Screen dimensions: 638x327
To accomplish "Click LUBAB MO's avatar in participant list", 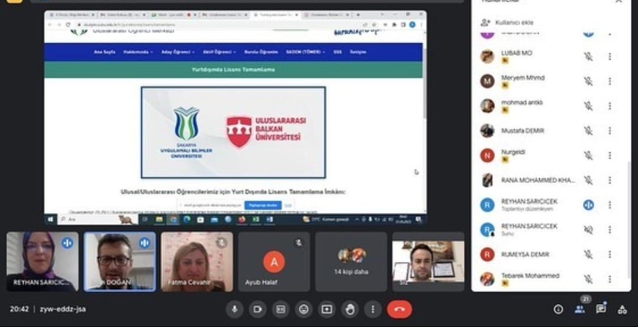I will coord(487,56).
